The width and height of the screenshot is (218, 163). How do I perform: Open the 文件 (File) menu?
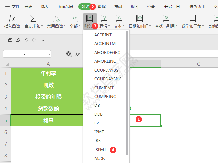(16, 7)
